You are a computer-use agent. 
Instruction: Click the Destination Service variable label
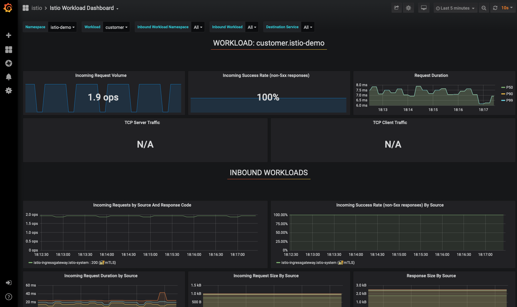tap(282, 27)
